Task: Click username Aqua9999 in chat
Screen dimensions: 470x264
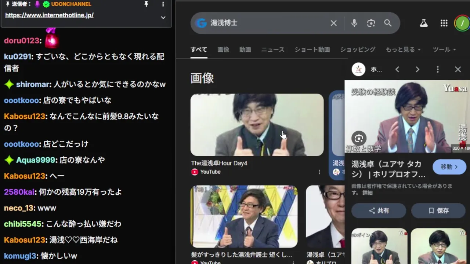Action: (x=36, y=160)
